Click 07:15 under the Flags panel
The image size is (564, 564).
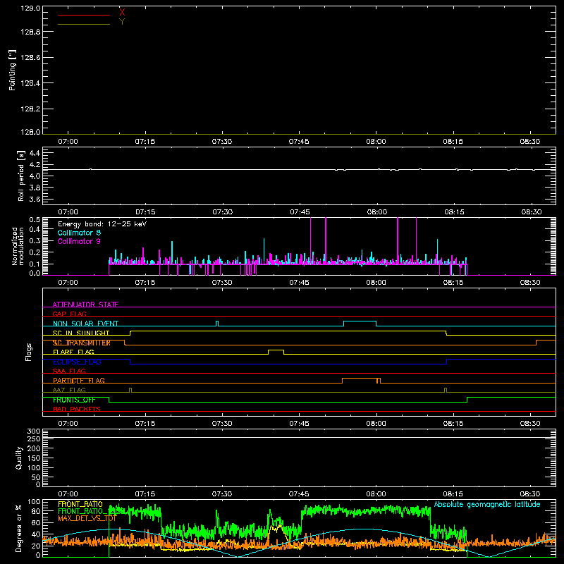[x=145, y=424]
